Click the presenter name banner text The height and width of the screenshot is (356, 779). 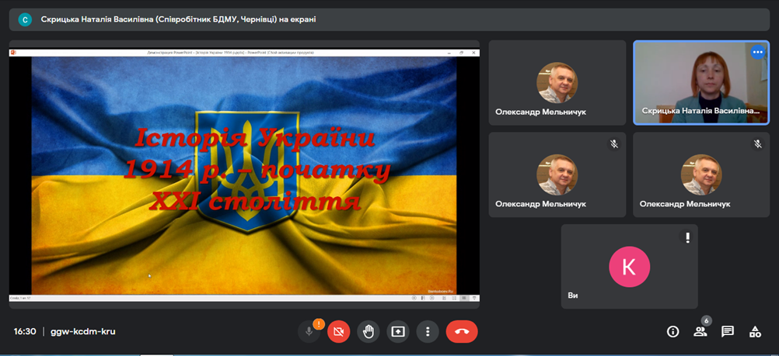(178, 19)
